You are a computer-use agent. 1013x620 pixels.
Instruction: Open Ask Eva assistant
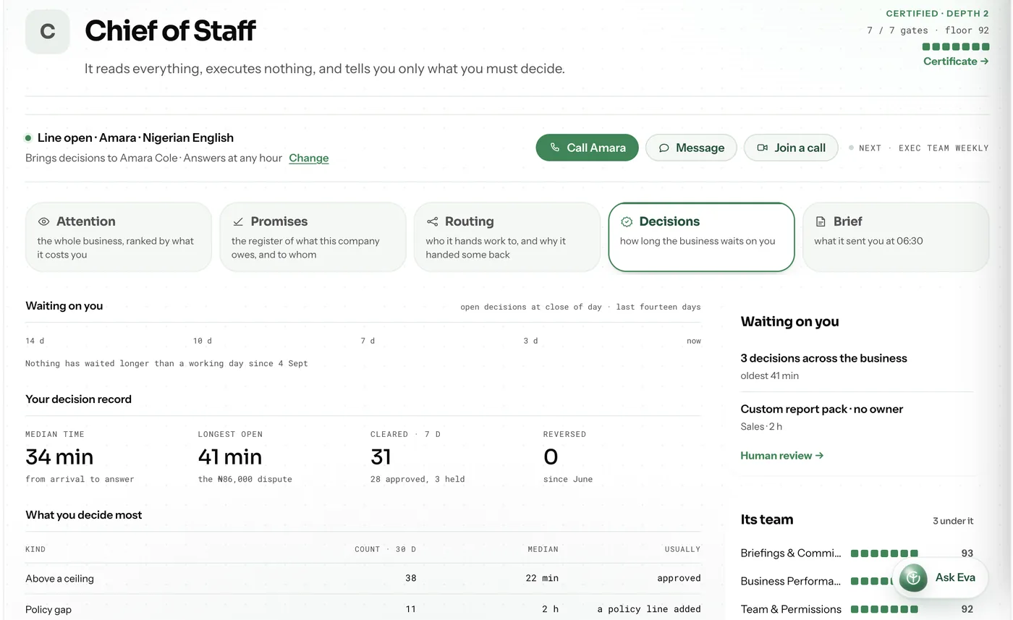[x=940, y=577]
